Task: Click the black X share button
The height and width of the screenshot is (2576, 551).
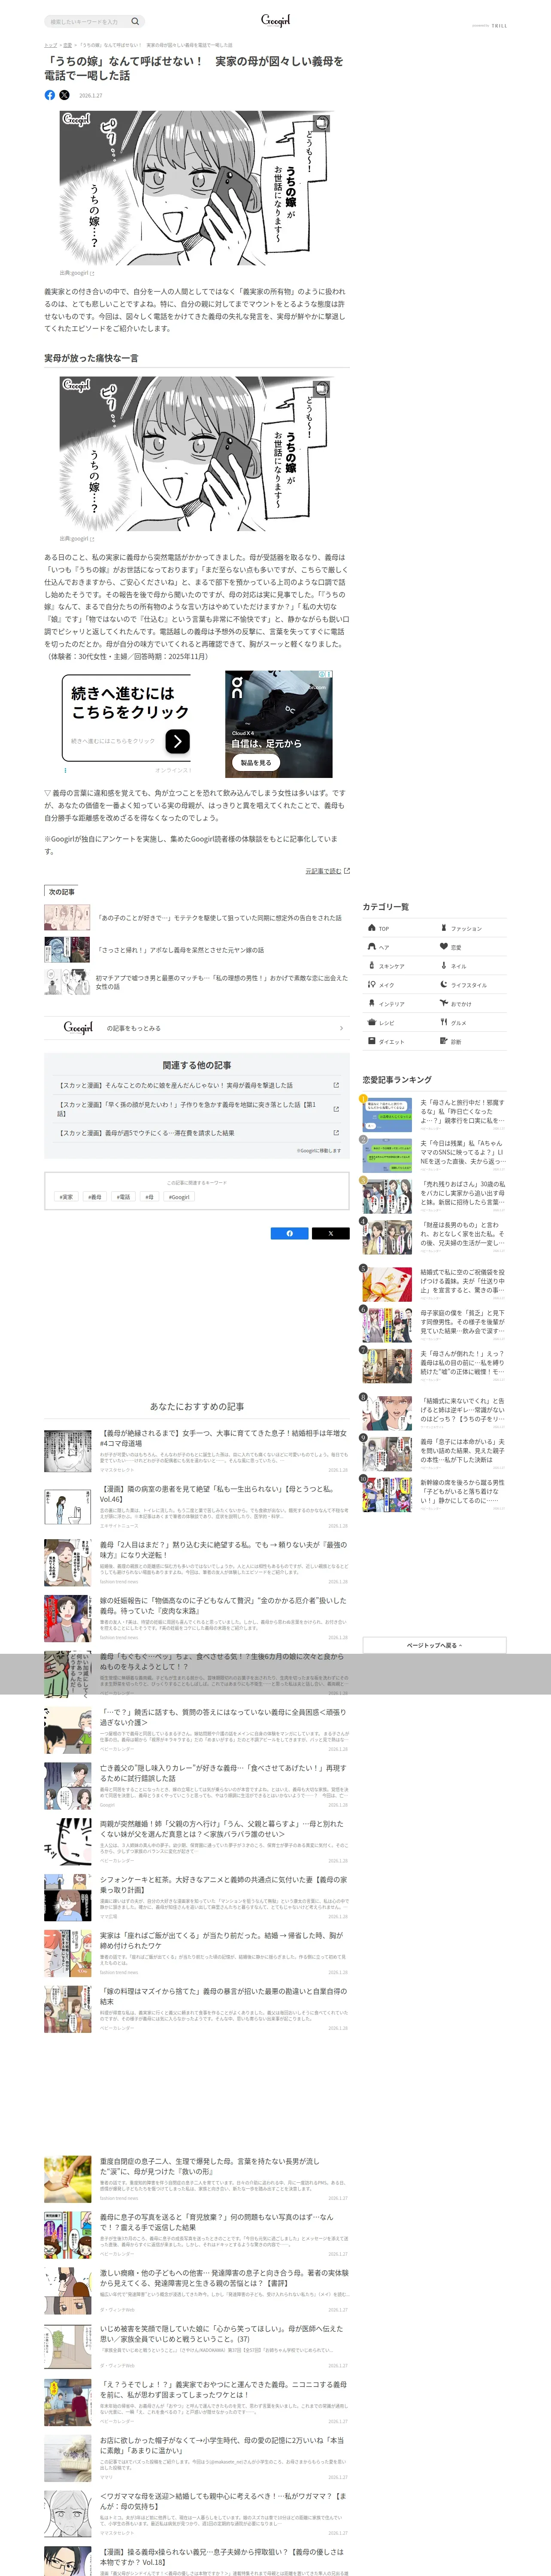Action: (x=330, y=1233)
